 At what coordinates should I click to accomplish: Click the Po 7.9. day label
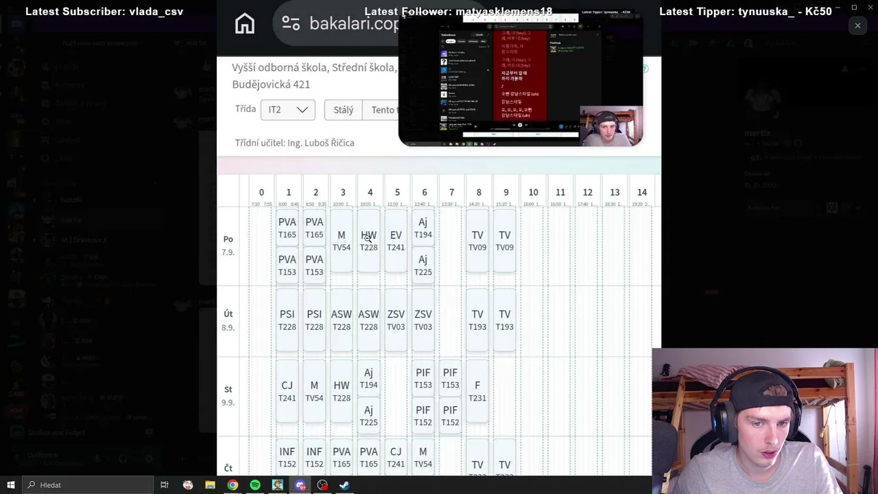point(228,246)
